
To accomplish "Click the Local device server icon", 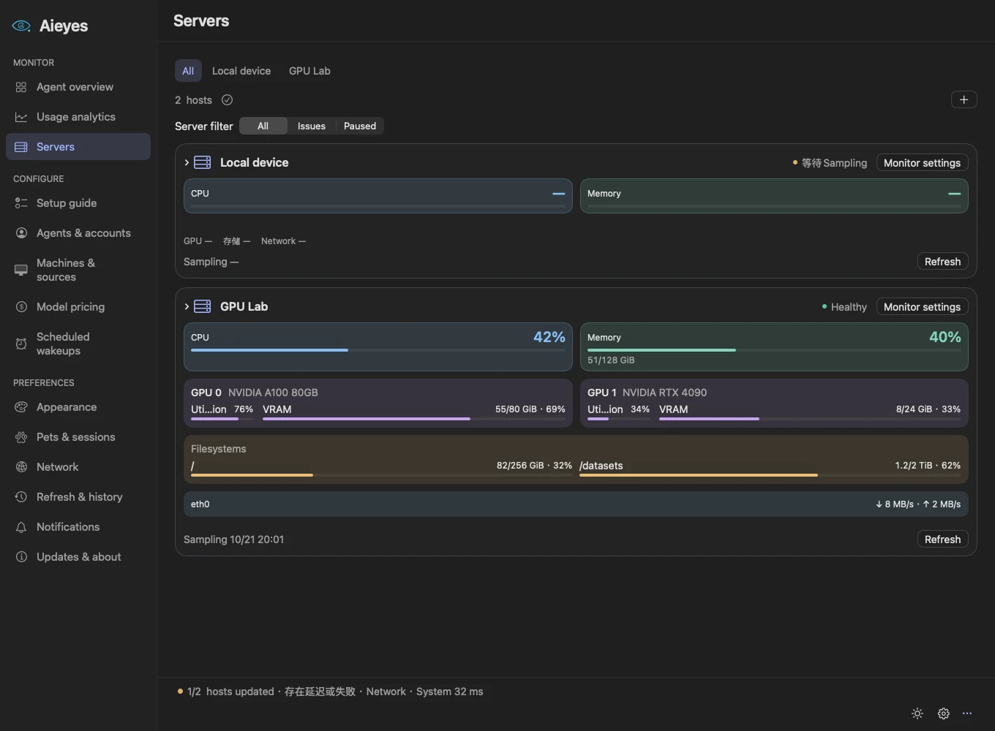I will pyautogui.click(x=203, y=162).
